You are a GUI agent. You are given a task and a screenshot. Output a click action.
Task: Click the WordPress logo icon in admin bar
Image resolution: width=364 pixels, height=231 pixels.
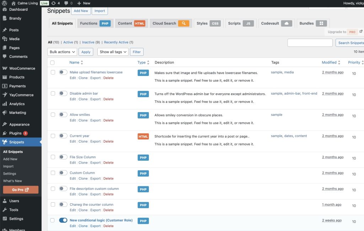4,3
